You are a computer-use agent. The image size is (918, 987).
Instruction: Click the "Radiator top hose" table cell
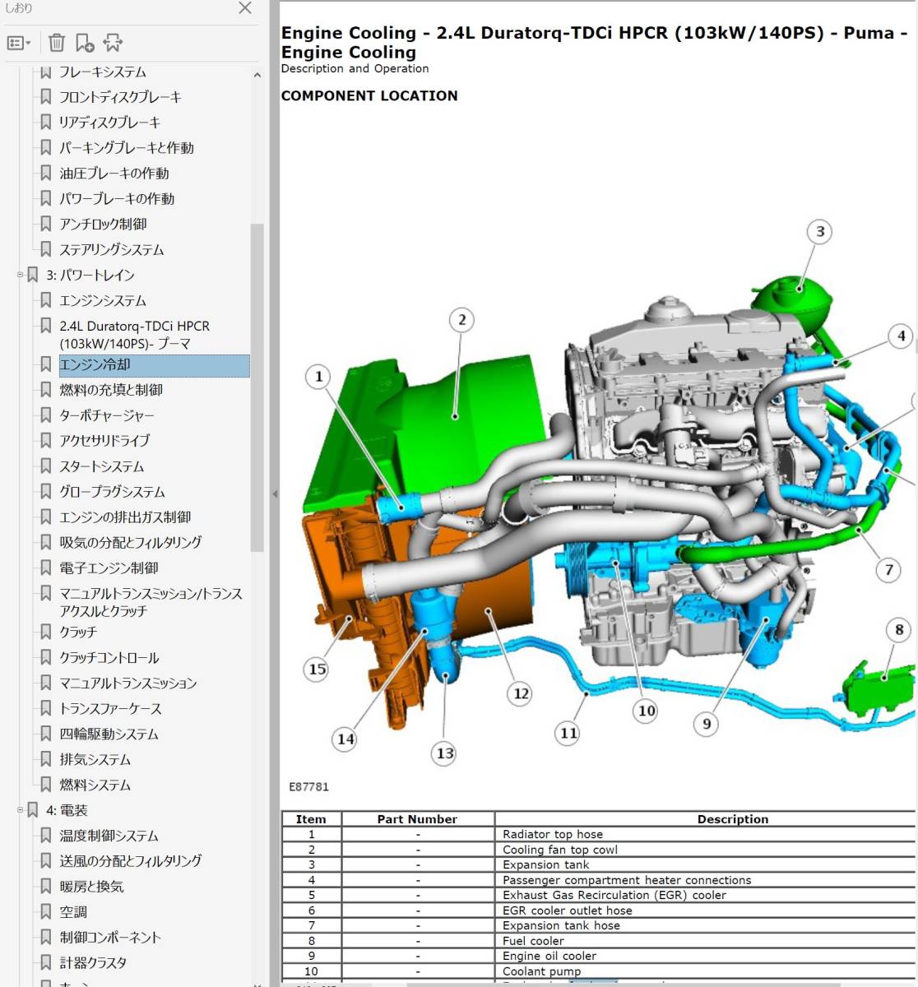click(x=705, y=834)
